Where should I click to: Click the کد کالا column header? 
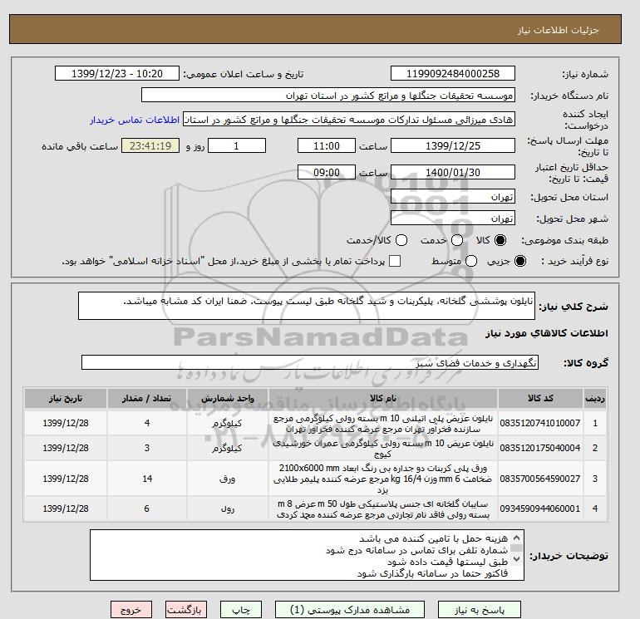coord(540,398)
